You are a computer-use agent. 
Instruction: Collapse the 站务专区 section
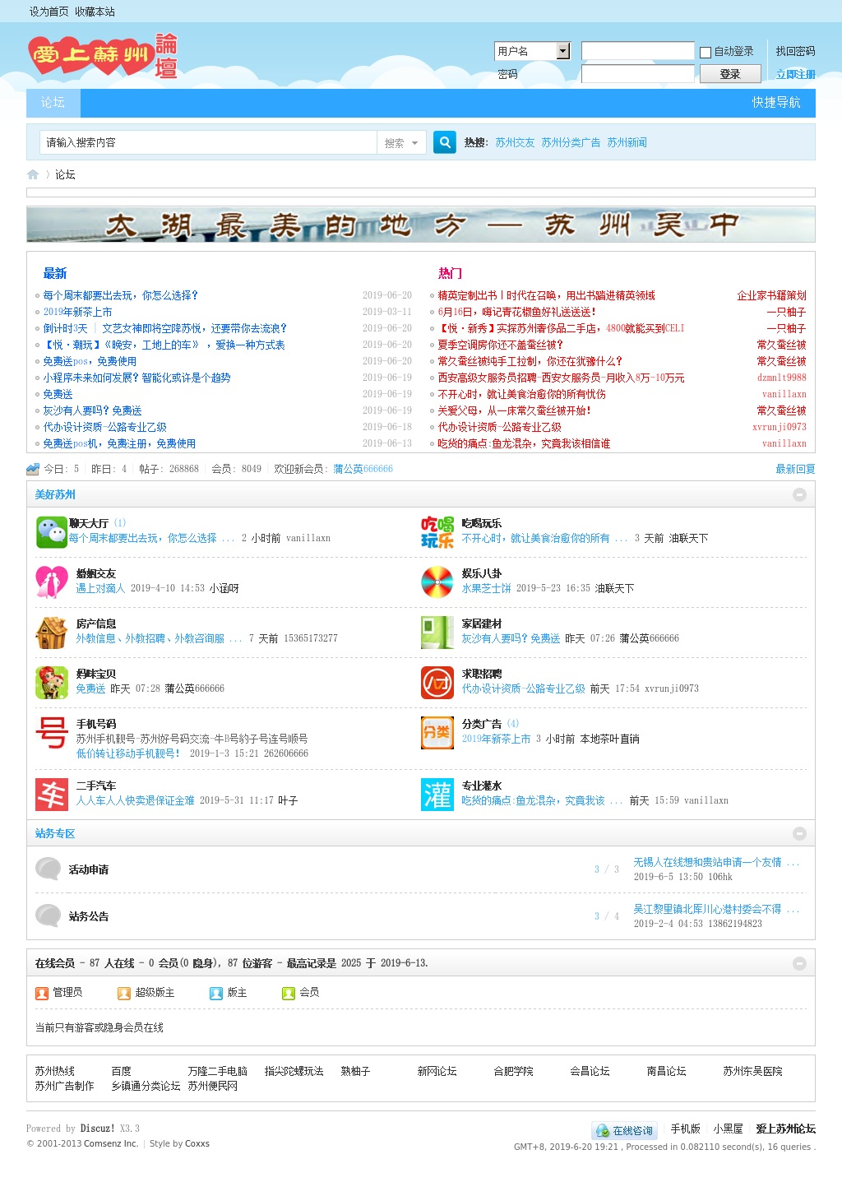(799, 833)
